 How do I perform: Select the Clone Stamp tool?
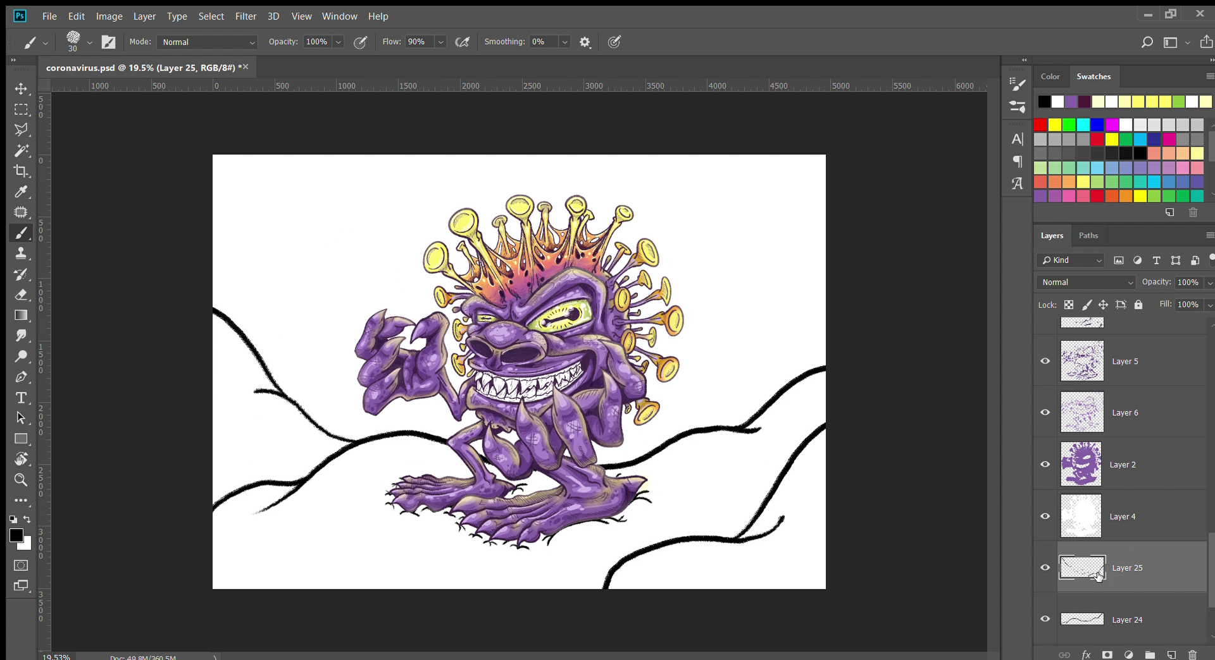coord(21,254)
